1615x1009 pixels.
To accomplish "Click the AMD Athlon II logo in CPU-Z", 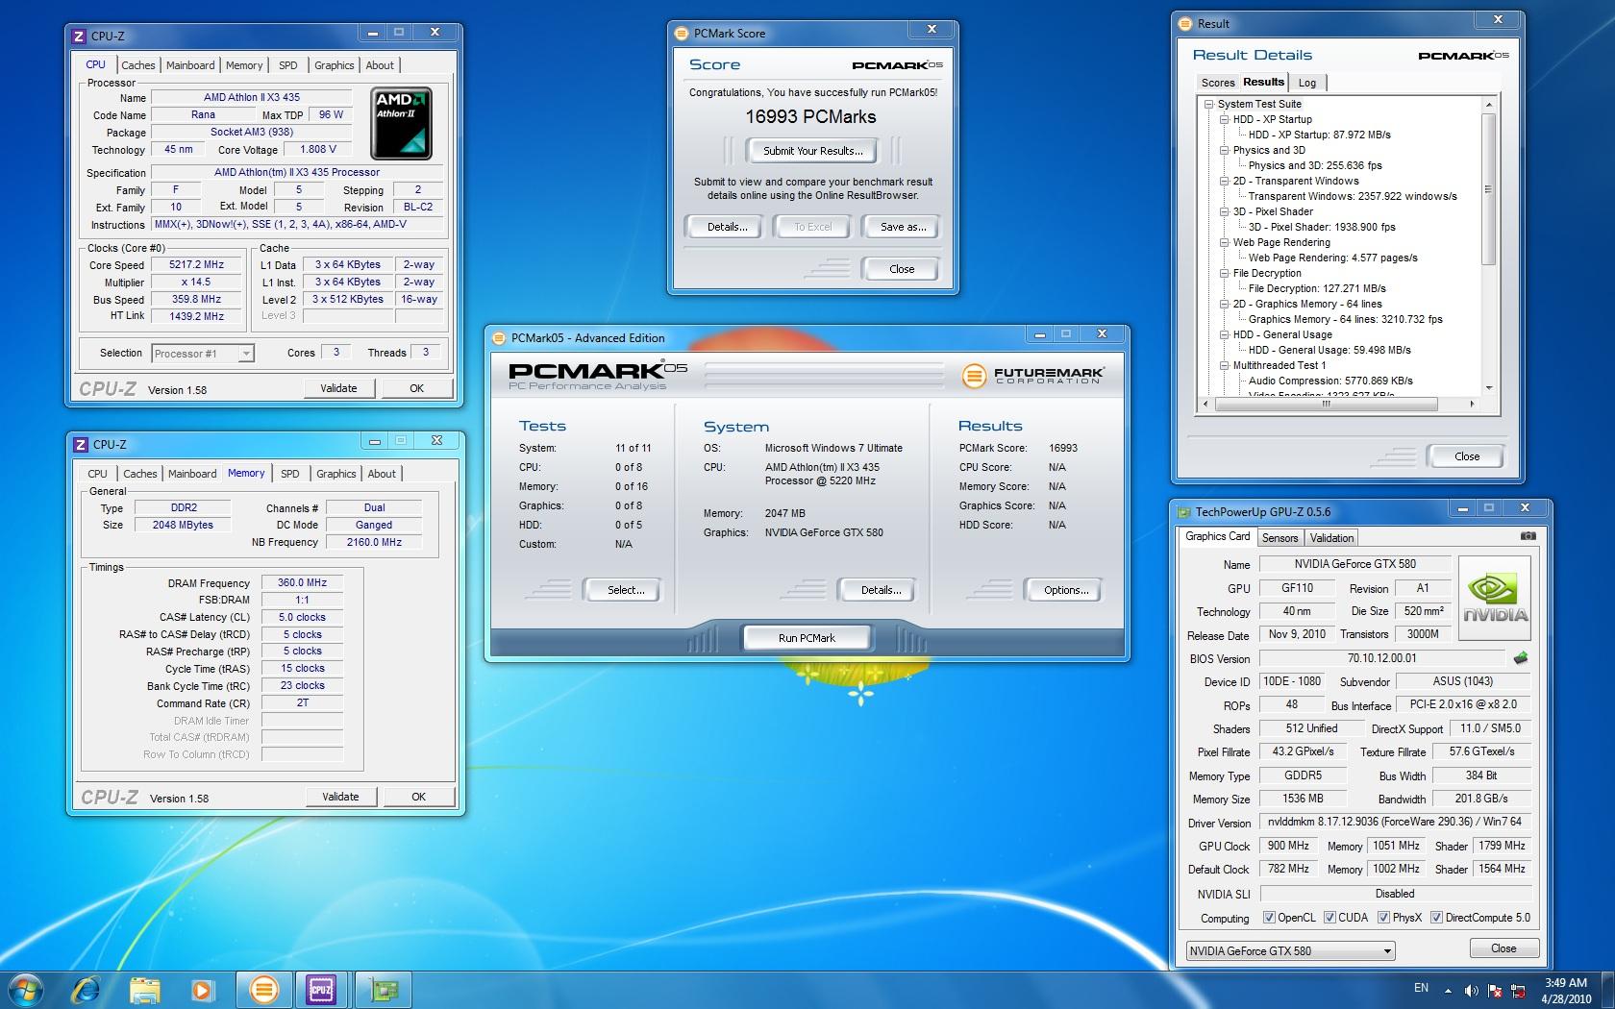I will (x=402, y=123).
